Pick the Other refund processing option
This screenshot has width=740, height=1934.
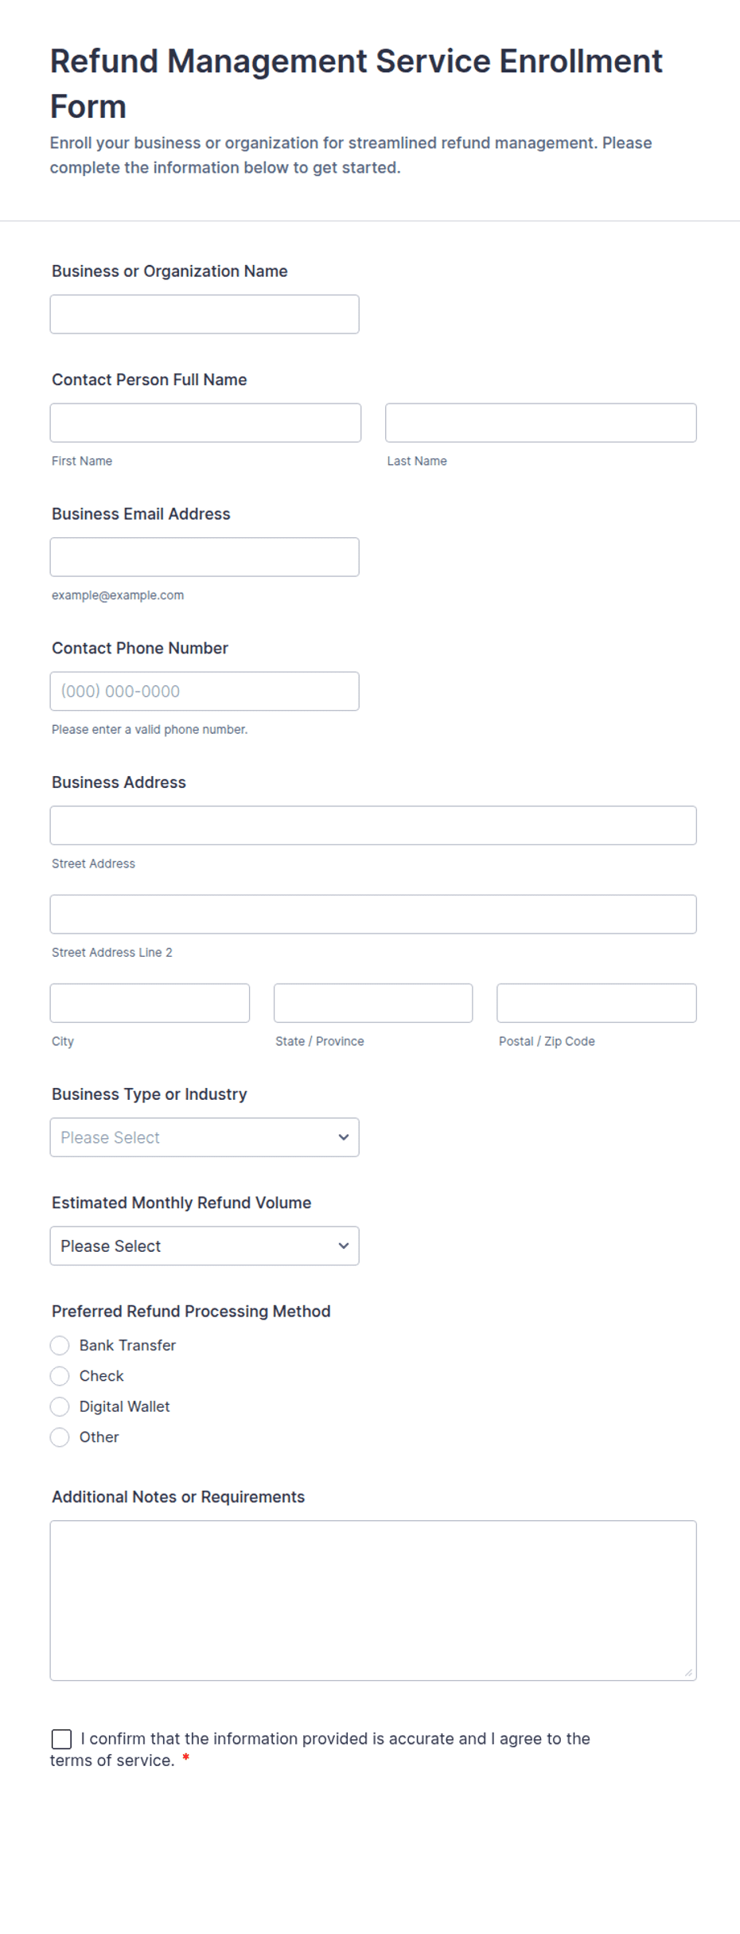pos(60,1437)
